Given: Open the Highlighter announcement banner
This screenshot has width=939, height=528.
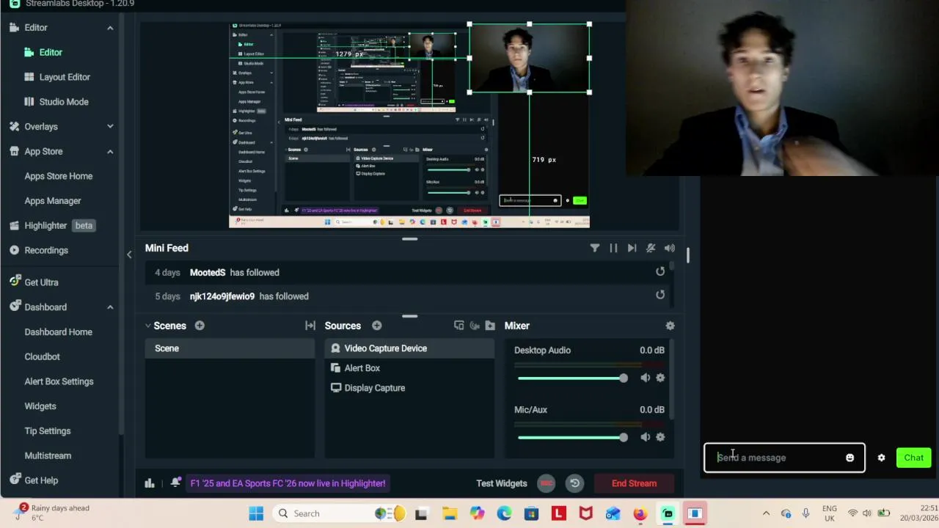Looking at the screenshot, I should click(x=288, y=483).
